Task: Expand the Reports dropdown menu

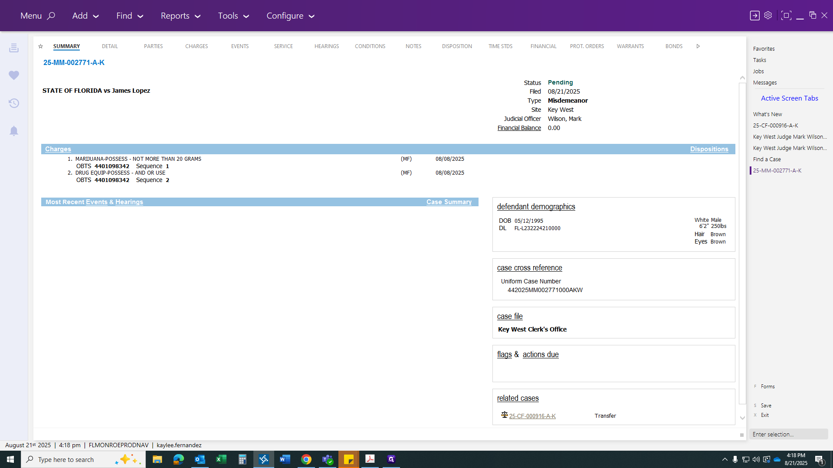Action: [x=180, y=16]
